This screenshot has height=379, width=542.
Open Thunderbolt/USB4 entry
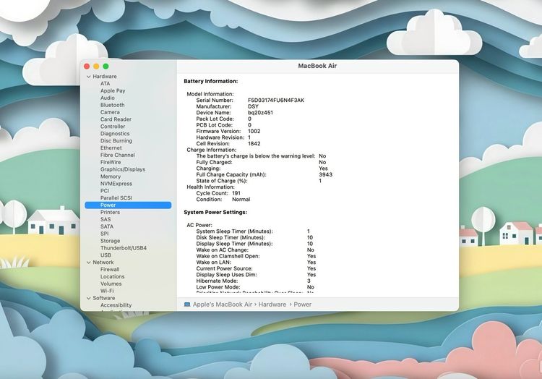pos(124,248)
